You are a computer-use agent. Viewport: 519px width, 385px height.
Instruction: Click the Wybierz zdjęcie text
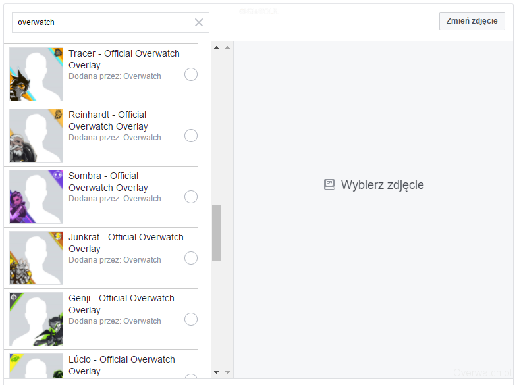coord(382,185)
